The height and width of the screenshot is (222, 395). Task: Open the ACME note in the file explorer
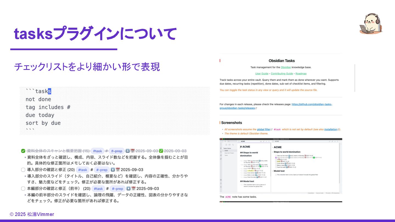[x=226, y=151]
